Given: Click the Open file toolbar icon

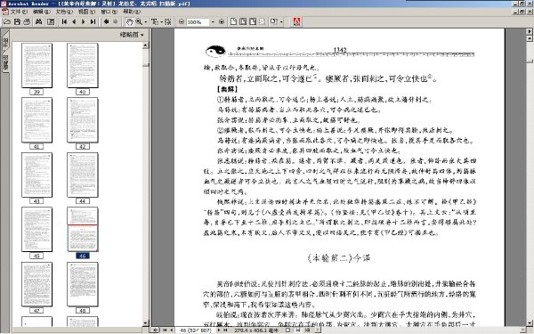Looking at the screenshot, I should [7, 21].
